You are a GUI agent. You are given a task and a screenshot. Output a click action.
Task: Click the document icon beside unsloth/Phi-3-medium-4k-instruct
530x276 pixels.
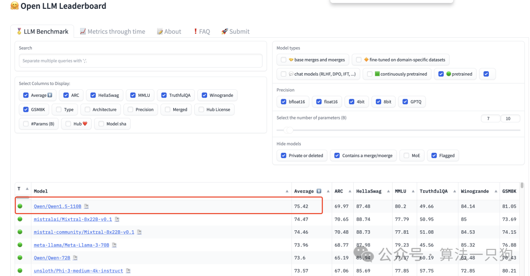pos(128,271)
